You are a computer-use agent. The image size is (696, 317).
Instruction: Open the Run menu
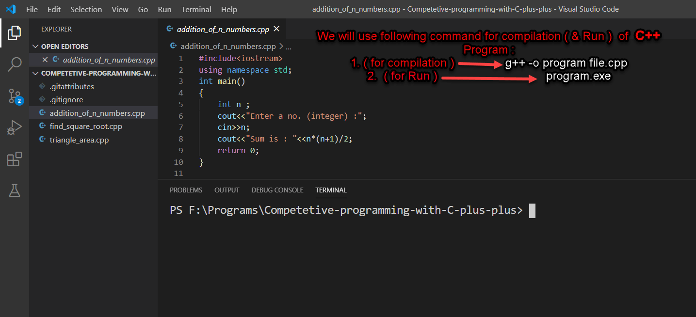[x=164, y=9]
